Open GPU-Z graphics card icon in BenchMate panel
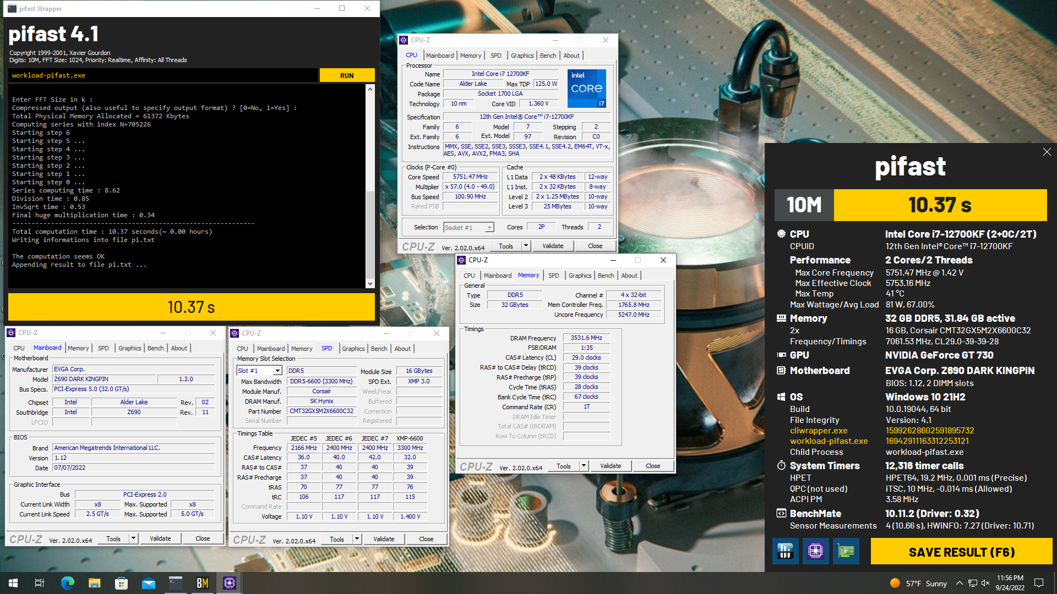This screenshot has height=594, width=1057. click(846, 551)
